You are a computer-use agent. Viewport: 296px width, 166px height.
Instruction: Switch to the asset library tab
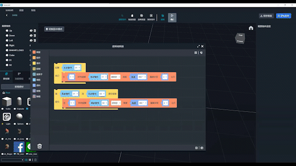coord(6,76)
